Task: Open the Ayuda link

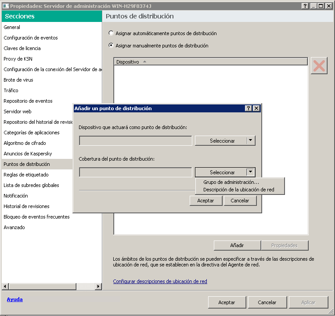Action: (14, 299)
